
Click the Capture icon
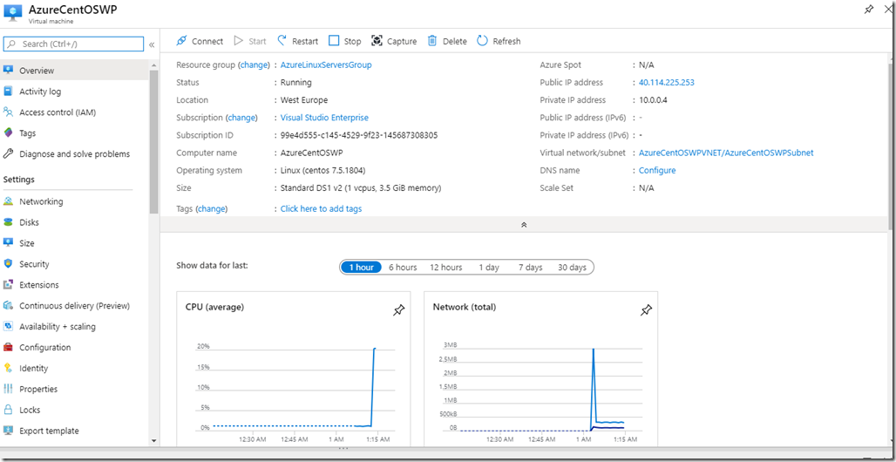[x=377, y=41]
